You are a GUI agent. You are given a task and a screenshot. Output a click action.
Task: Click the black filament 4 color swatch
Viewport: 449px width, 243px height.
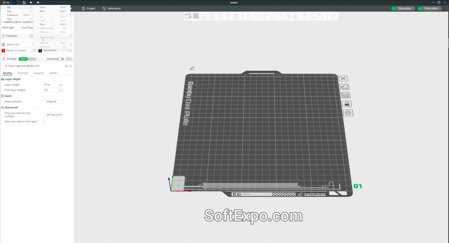coord(40,51)
